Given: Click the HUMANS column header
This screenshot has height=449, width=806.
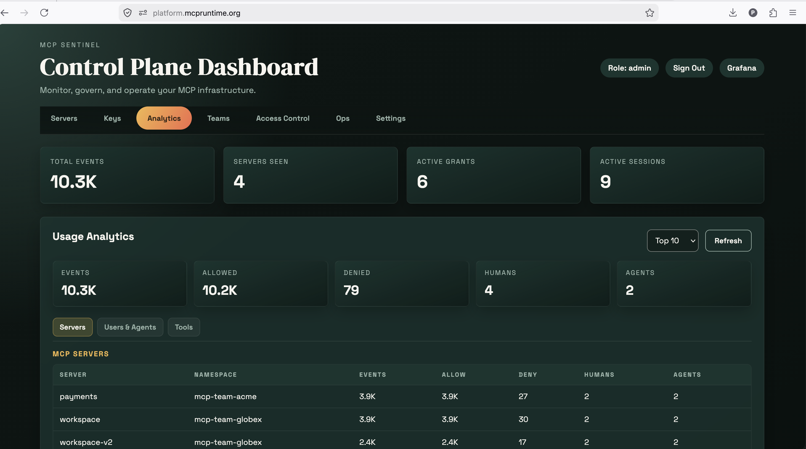Looking at the screenshot, I should 599,375.
